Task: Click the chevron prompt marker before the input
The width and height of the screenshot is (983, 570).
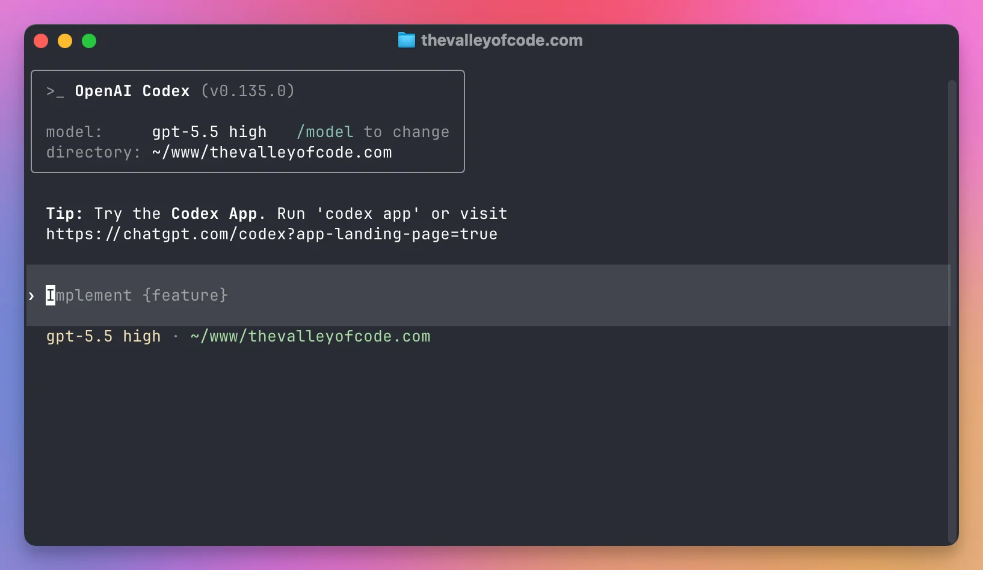Action: [x=31, y=296]
